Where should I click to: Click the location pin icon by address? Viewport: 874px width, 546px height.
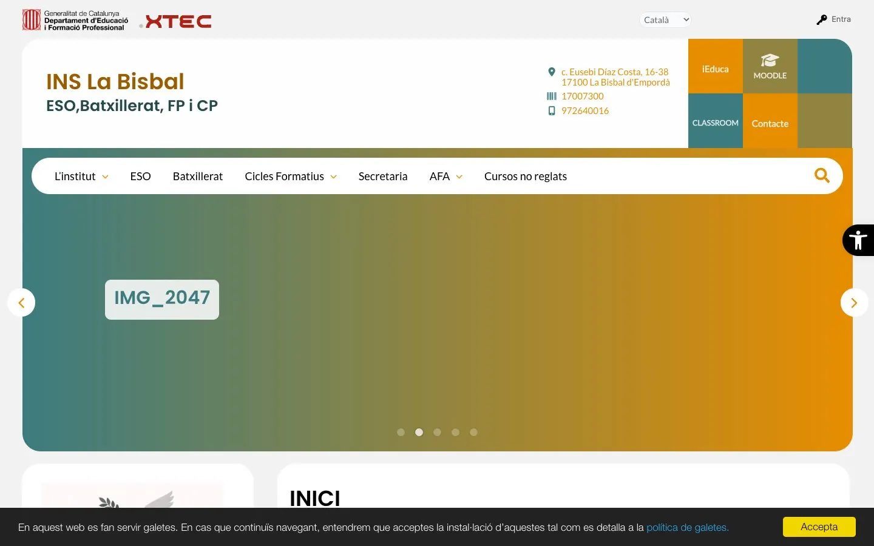[552, 72]
